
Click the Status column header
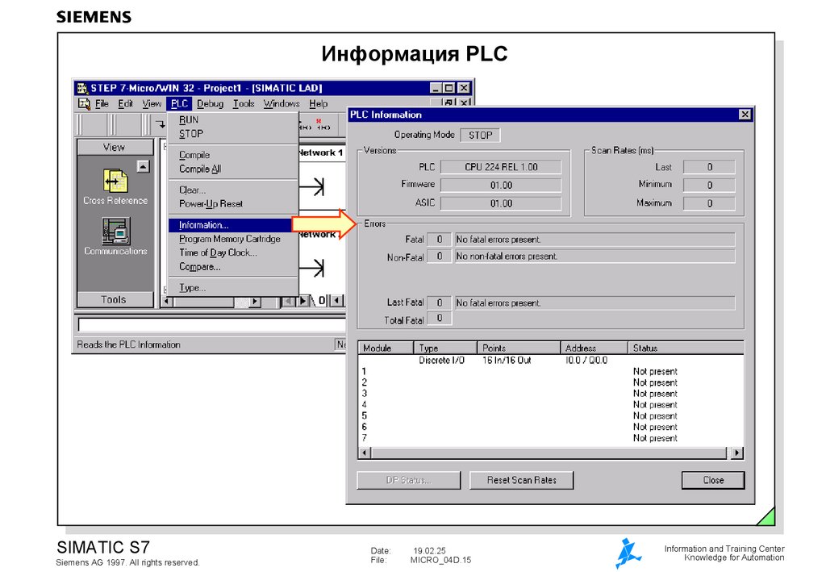686,349
